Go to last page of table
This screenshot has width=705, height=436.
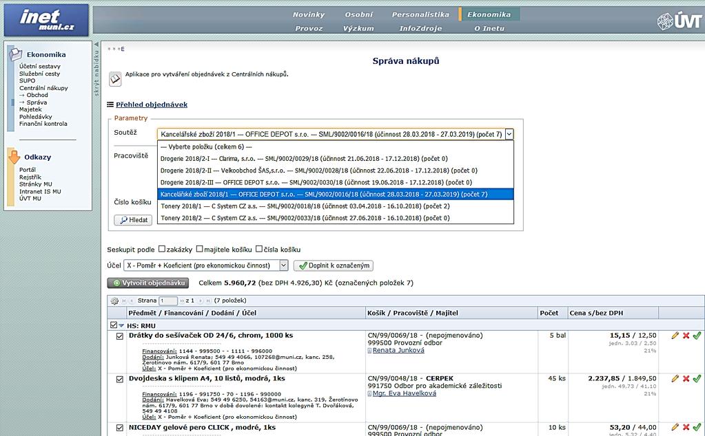208,301
